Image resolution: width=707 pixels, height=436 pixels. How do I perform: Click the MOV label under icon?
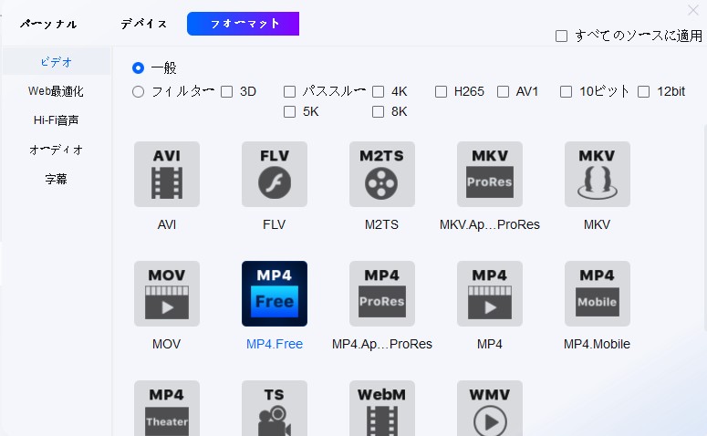[x=166, y=344]
